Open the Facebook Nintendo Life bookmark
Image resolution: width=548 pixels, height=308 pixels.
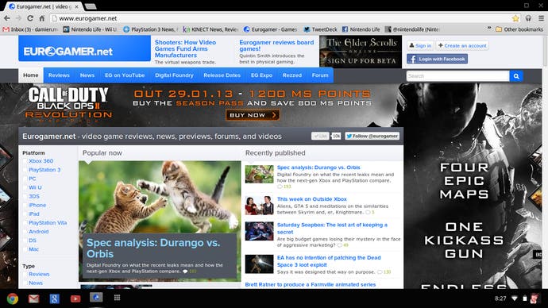pyautogui.click(x=361, y=29)
